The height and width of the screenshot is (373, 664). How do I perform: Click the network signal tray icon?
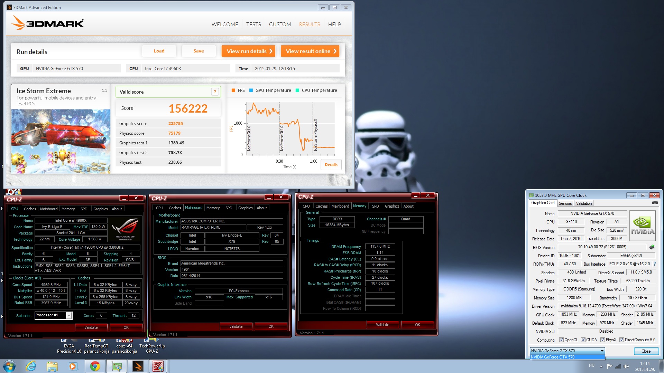(618, 366)
